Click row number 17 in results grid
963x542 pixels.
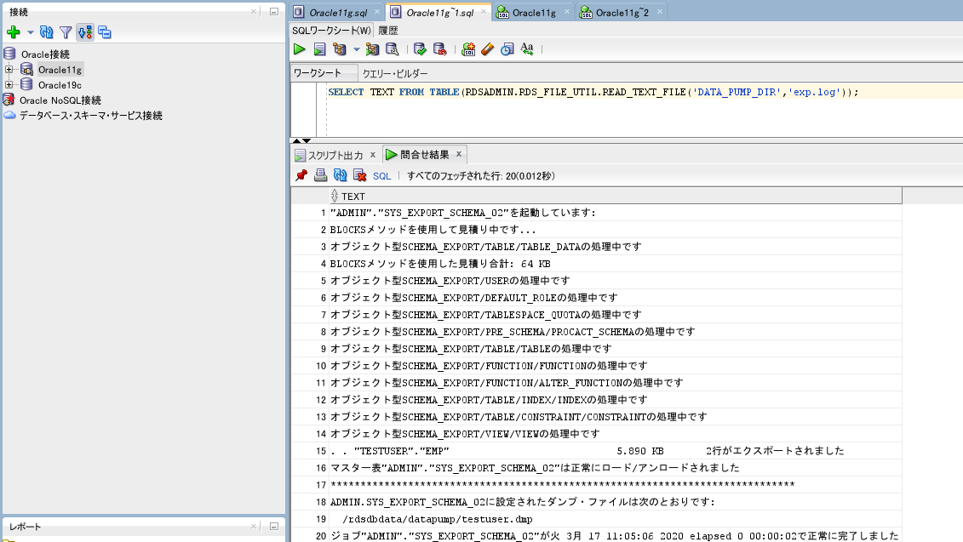(321, 485)
